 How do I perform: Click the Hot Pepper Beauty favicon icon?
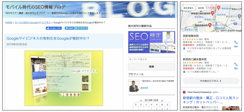(184, 92)
